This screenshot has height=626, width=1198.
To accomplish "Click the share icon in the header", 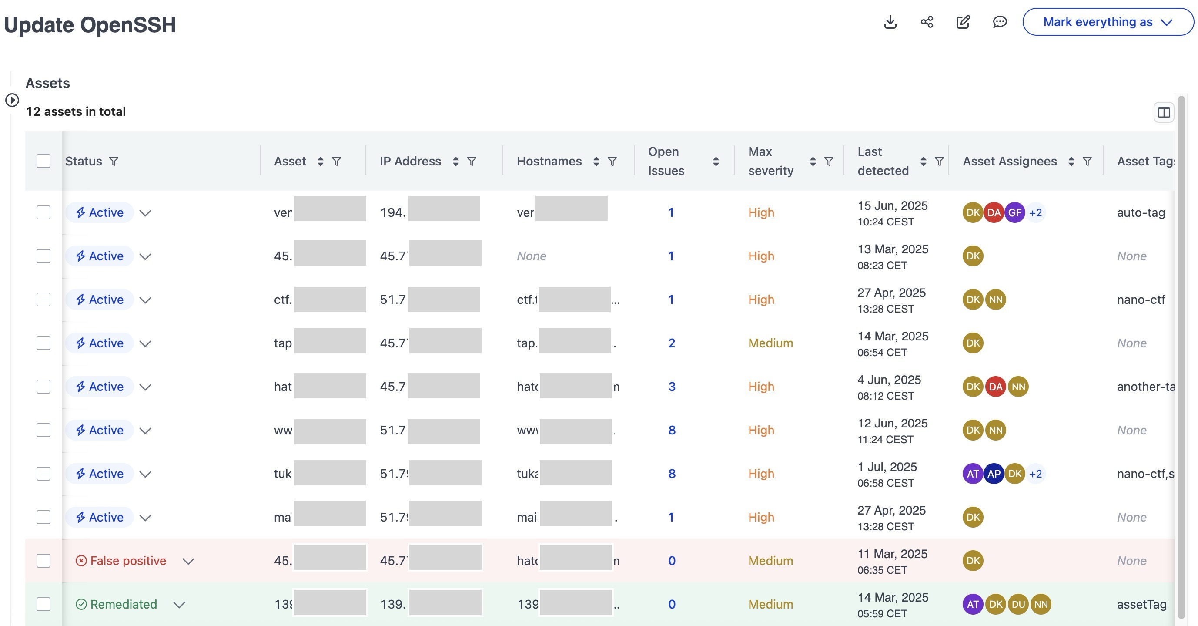I will point(927,22).
